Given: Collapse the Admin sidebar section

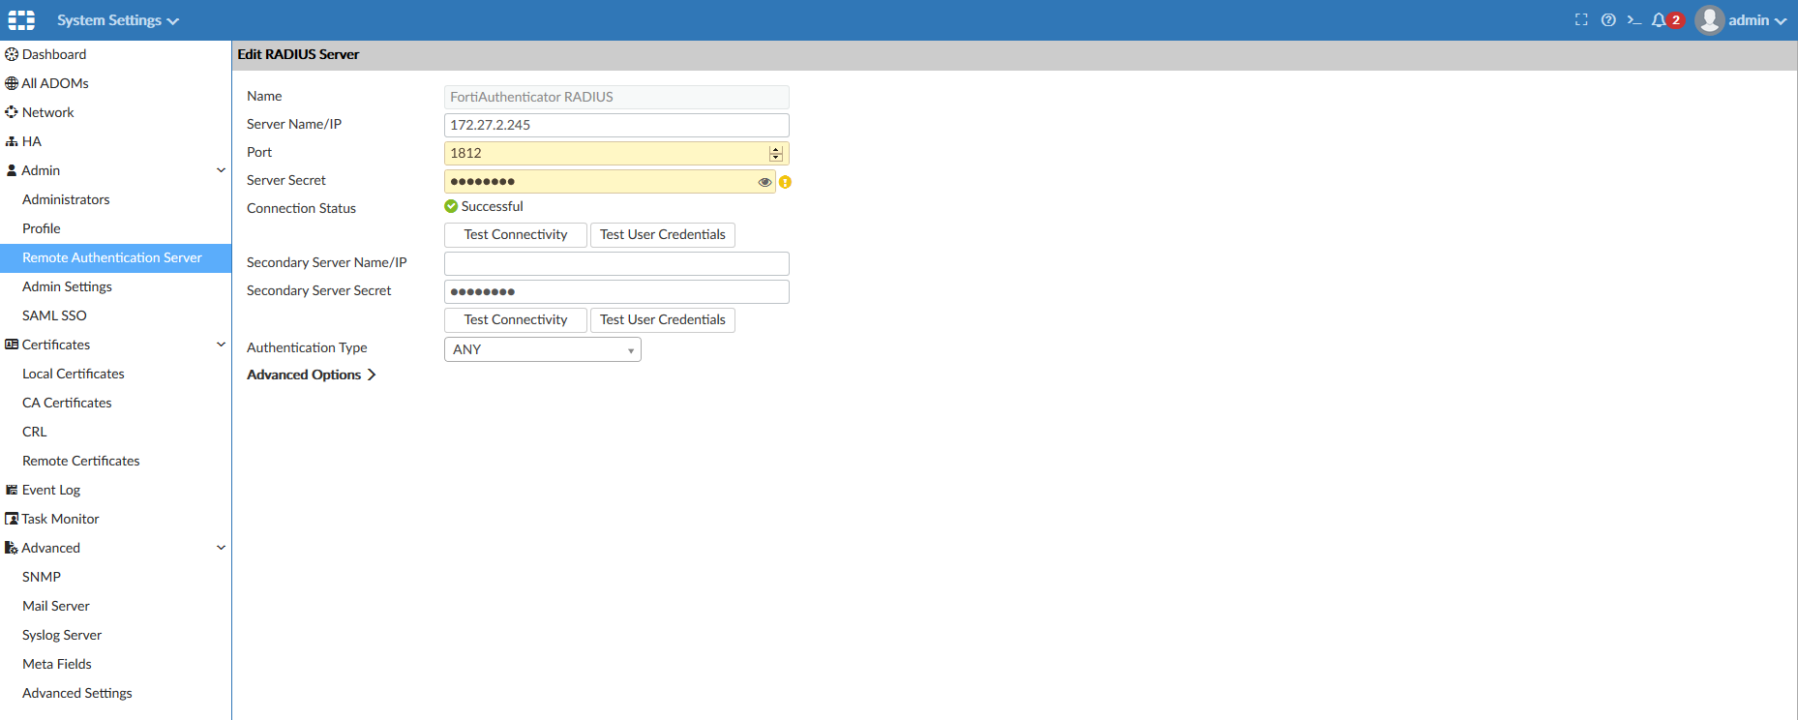Looking at the screenshot, I should [x=221, y=170].
